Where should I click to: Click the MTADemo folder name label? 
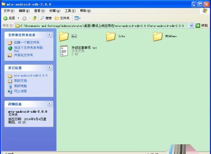pyautogui.click(x=171, y=36)
